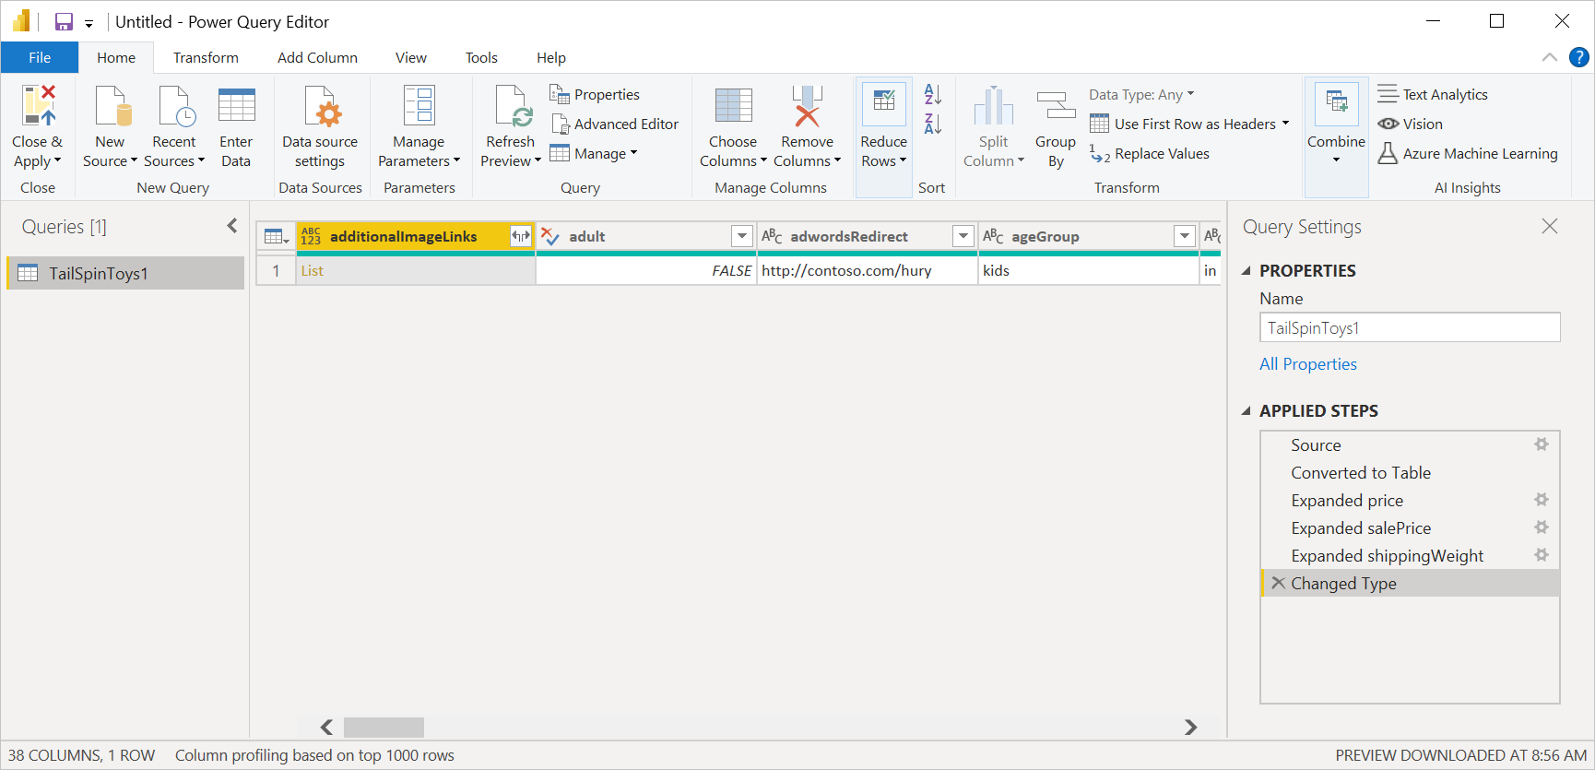Launch the Advanced Editor
Viewport: 1595px width, 770px height.
pos(615,124)
